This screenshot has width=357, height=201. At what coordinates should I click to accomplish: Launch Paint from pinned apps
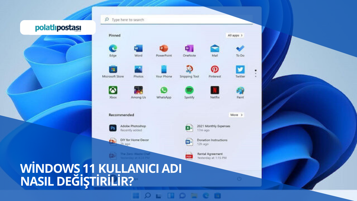240,90
